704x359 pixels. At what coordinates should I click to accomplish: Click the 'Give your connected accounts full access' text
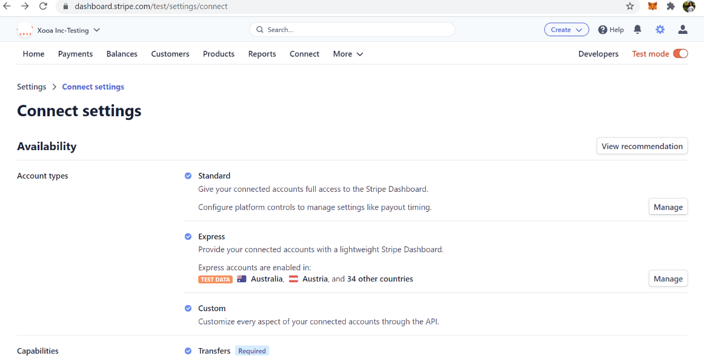[x=313, y=189]
